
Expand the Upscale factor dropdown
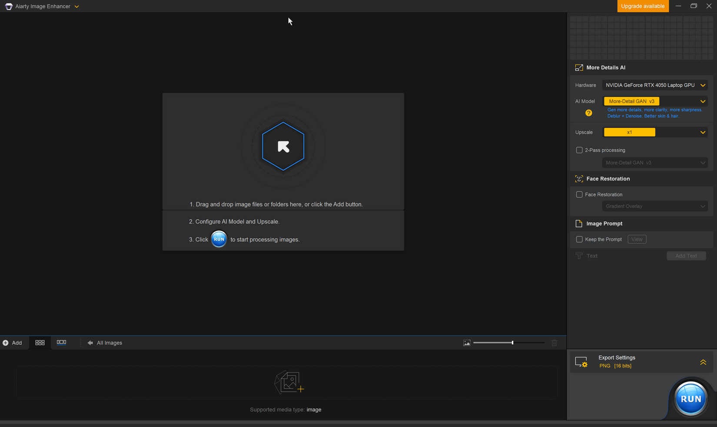click(655, 132)
